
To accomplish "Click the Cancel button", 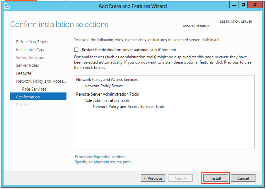I will pos(243,178).
